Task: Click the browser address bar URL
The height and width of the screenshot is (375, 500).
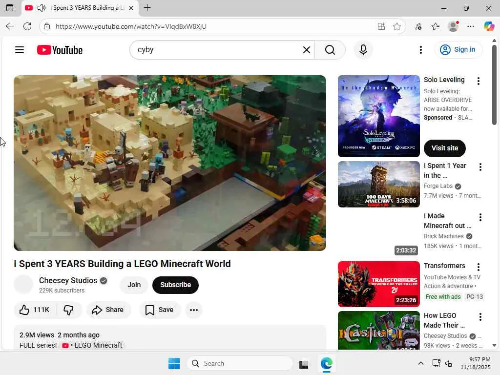Action: tap(131, 26)
